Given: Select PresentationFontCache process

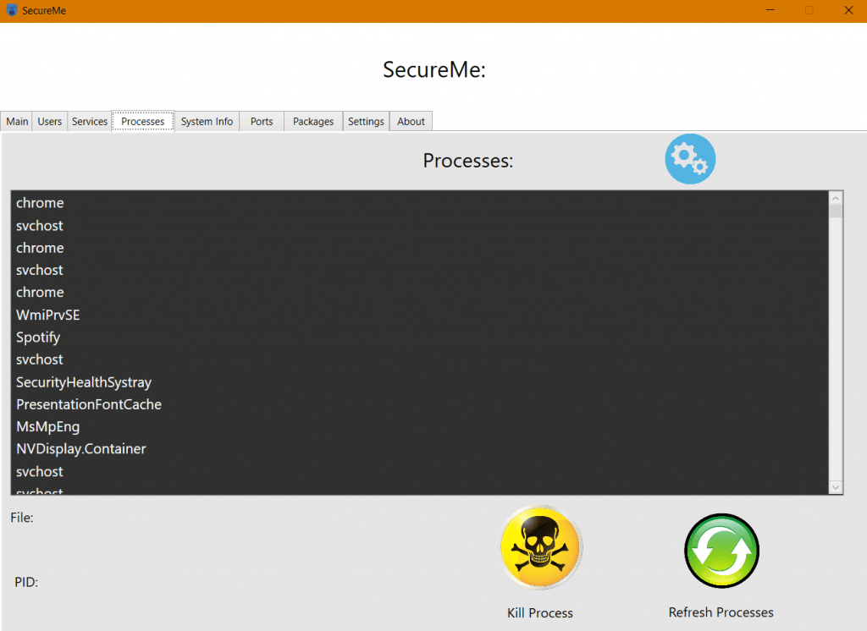Looking at the screenshot, I should click(419, 404).
